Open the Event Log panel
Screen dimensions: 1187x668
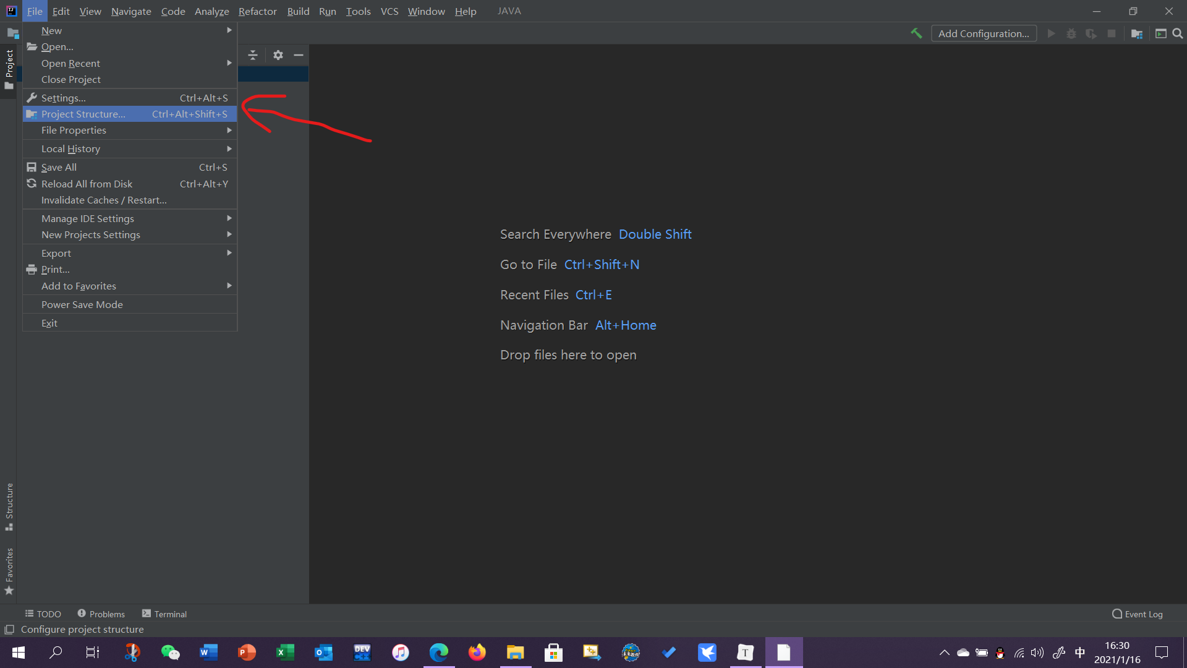[x=1138, y=614]
